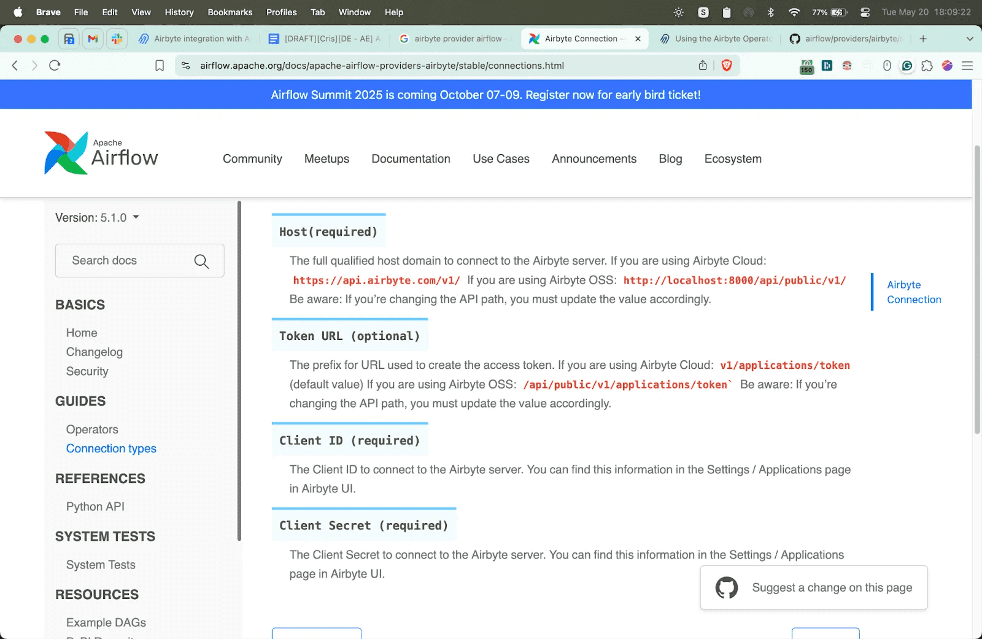Image resolution: width=982 pixels, height=639 pixels.
Task: Close the Airbyte Connection tab
Action: 638,39
